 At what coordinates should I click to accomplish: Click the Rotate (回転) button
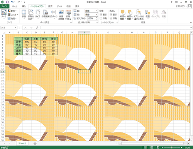164,14
